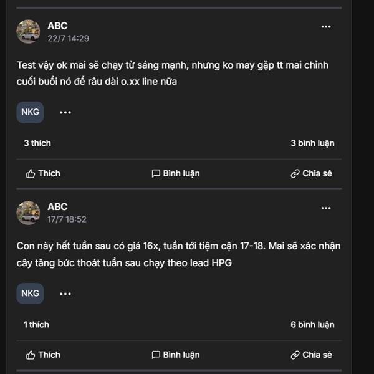
Task: Select the NKG stock tag in the 22/7 post
Action: (30, 112)
